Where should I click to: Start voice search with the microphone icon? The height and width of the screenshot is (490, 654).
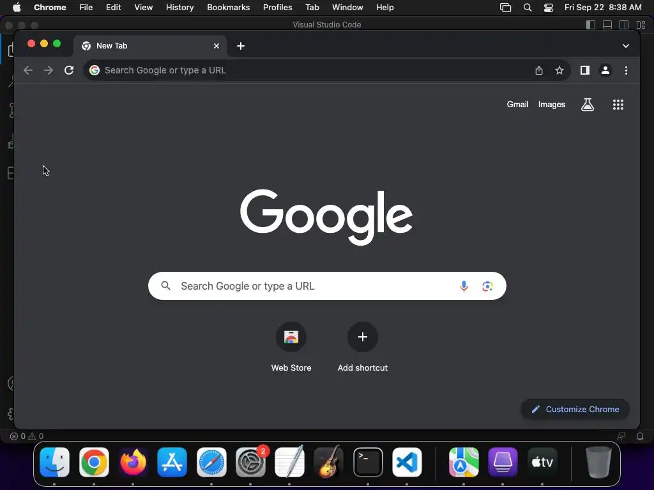(x=464, y=286)
